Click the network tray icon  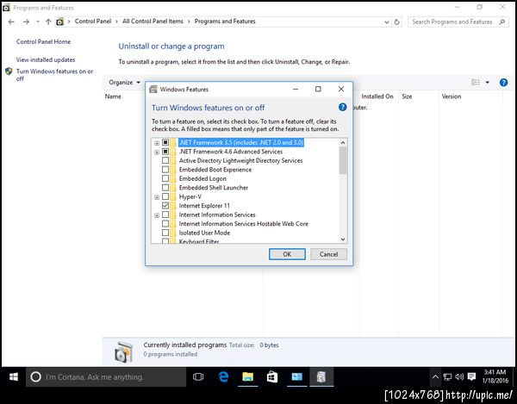(447, 376)
